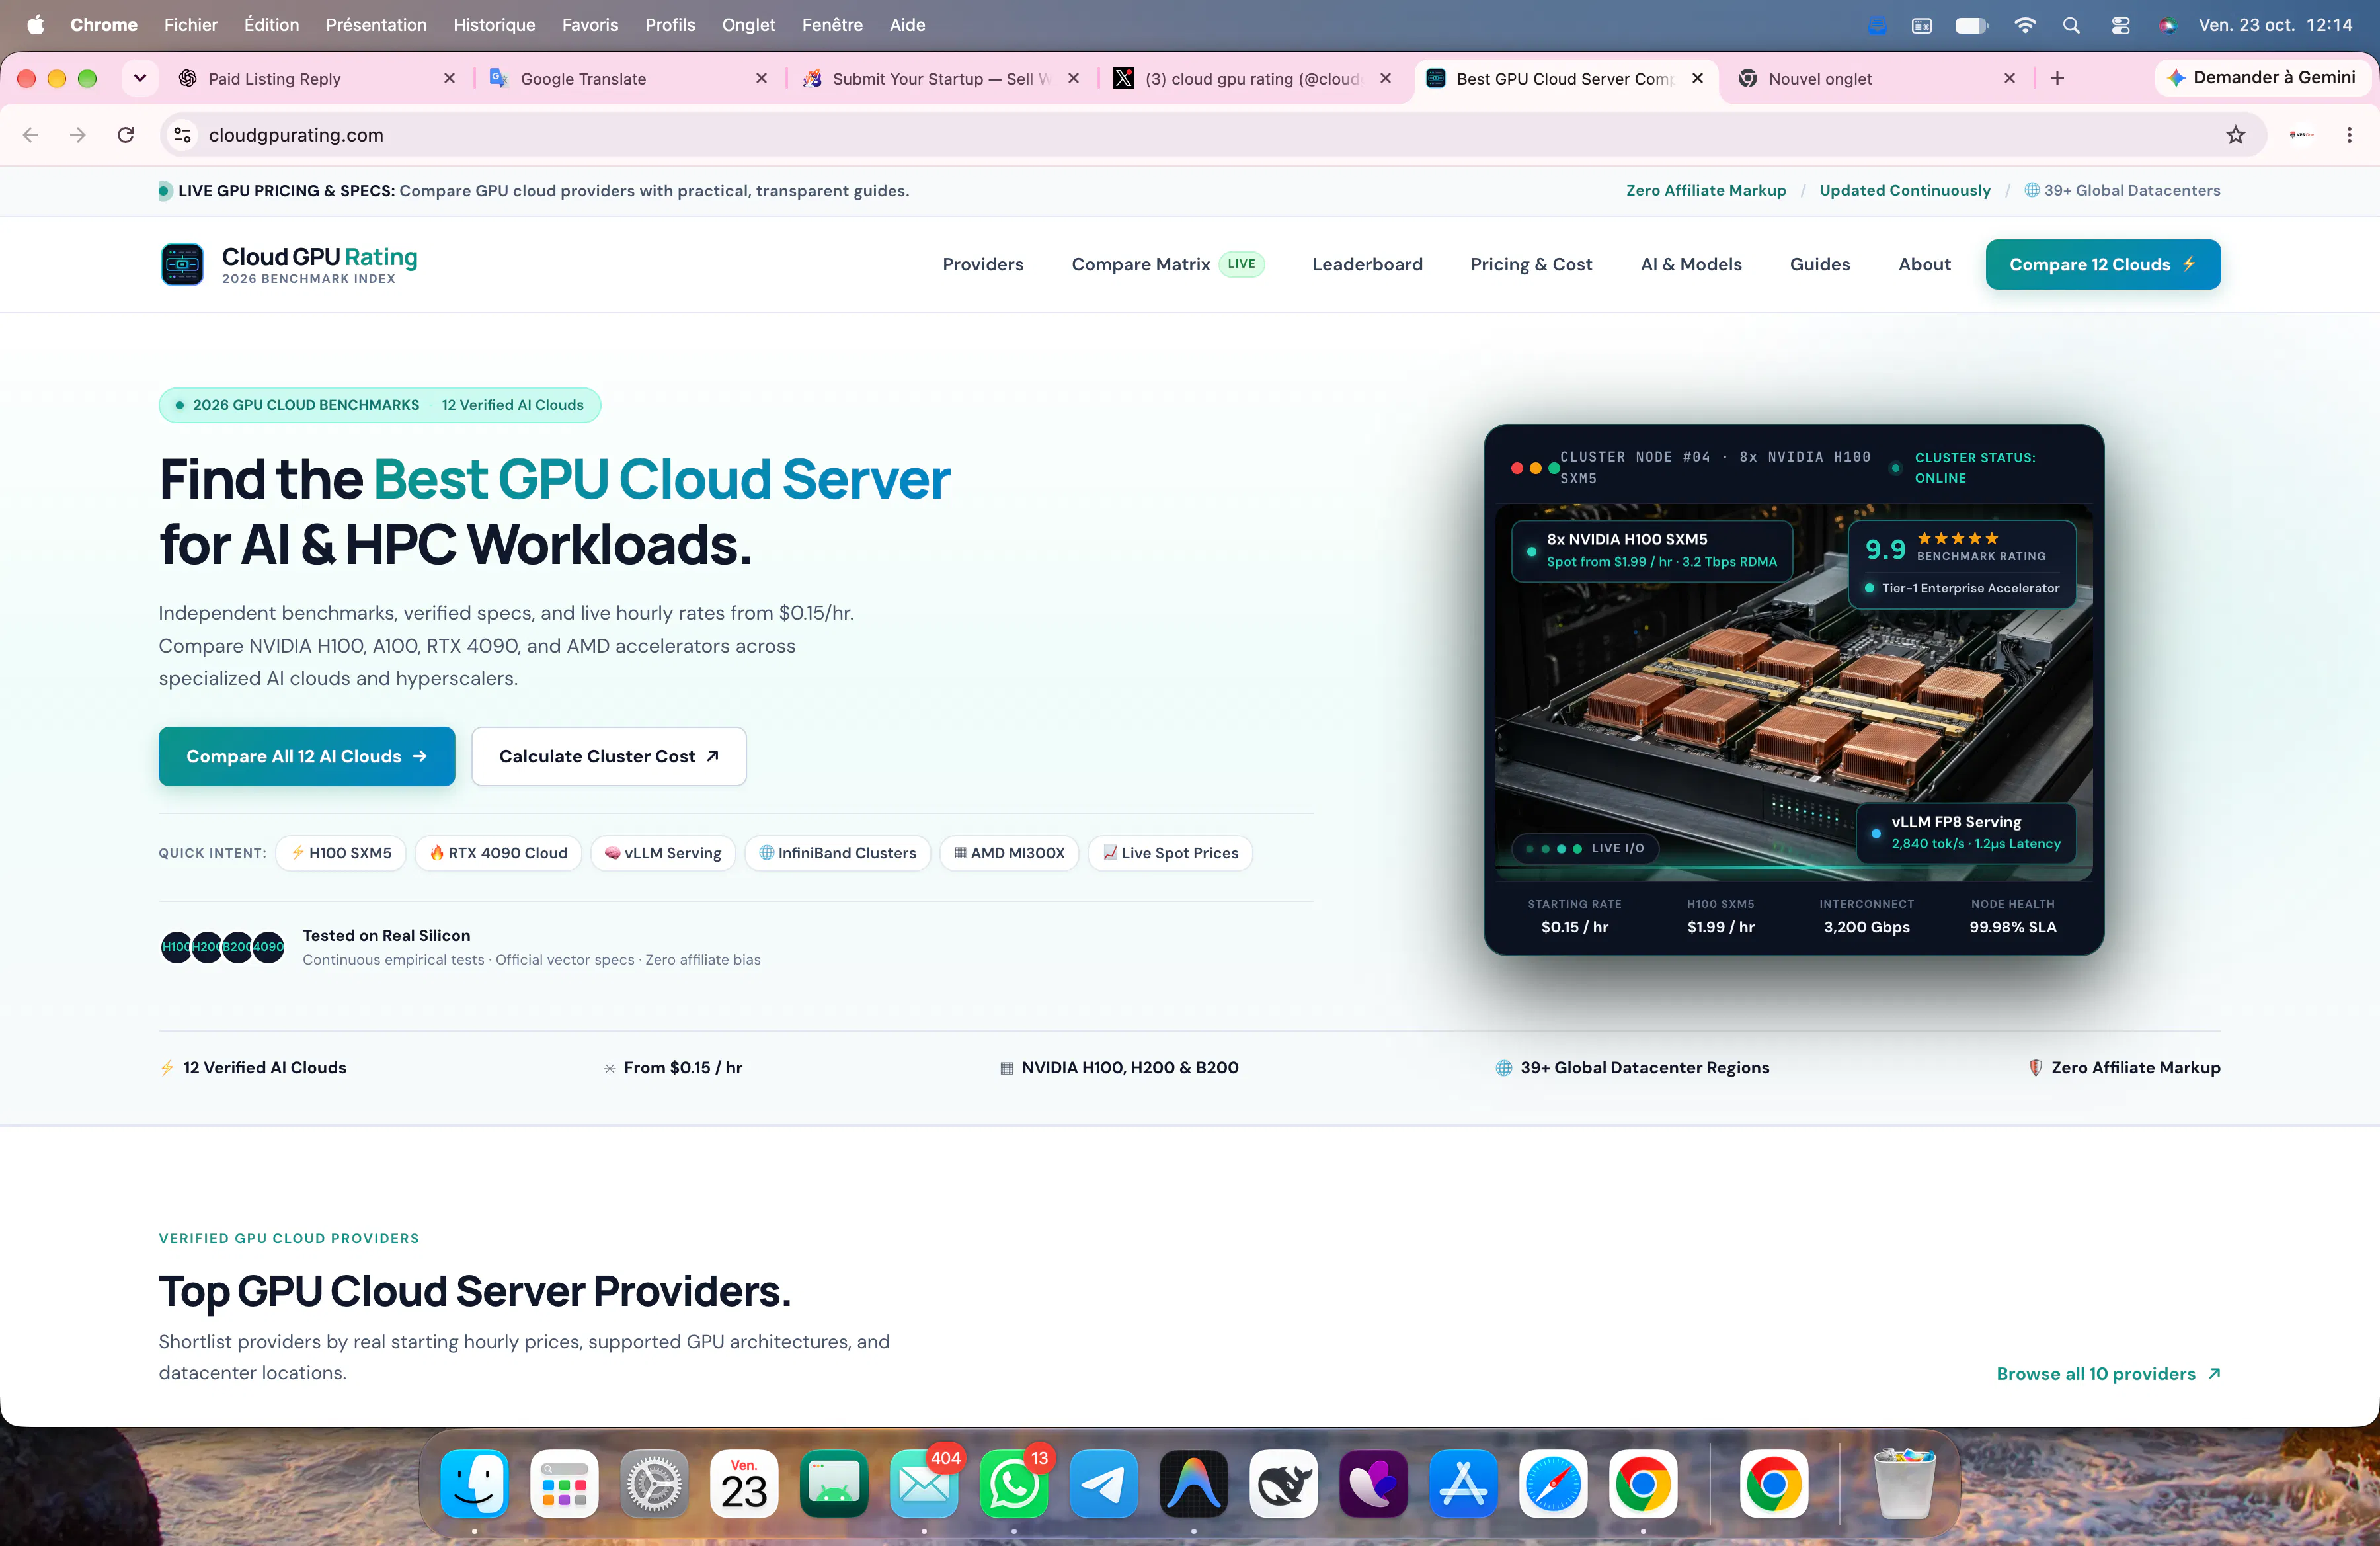This screenshot has height=1546, width=2380.
Task: Open Mail app with 404 badge
Action: pos(924,1483)
